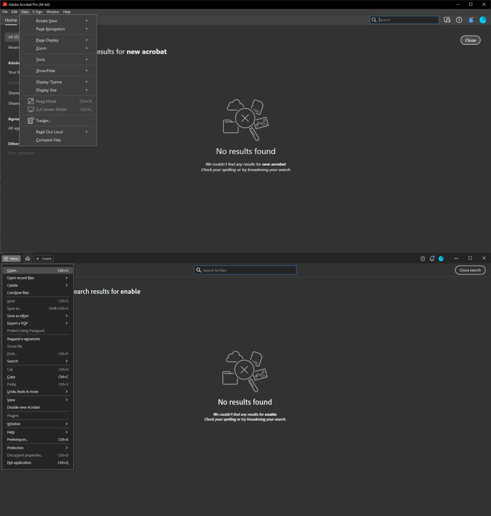Viewport: 491px width, 516px height.
Task: Open the notifications bell in the top window
Action: pyautogui.click(x=471, y=20)
